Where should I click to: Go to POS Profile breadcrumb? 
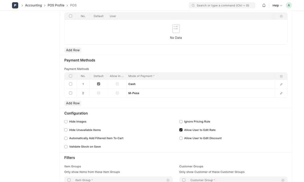[x=56, y=5]
